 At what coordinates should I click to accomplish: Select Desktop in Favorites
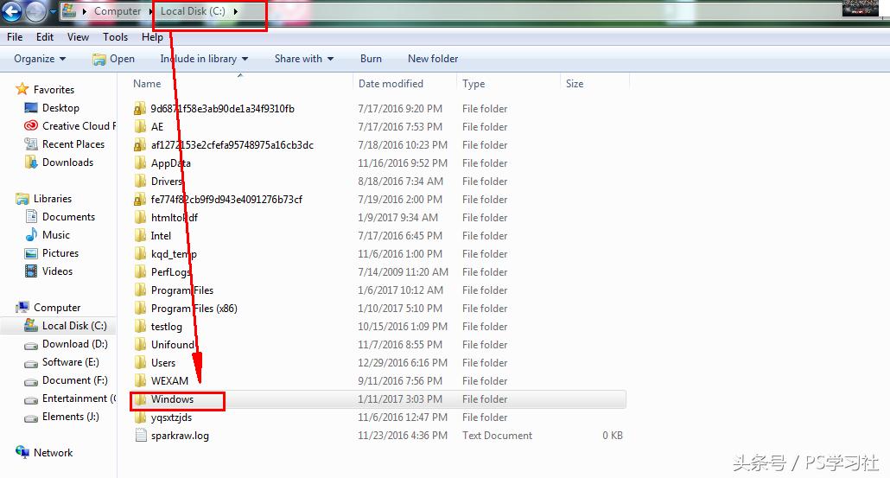(60, 108)
